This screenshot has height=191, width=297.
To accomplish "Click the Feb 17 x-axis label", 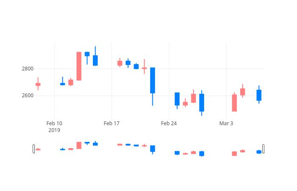I will [112, 124].
